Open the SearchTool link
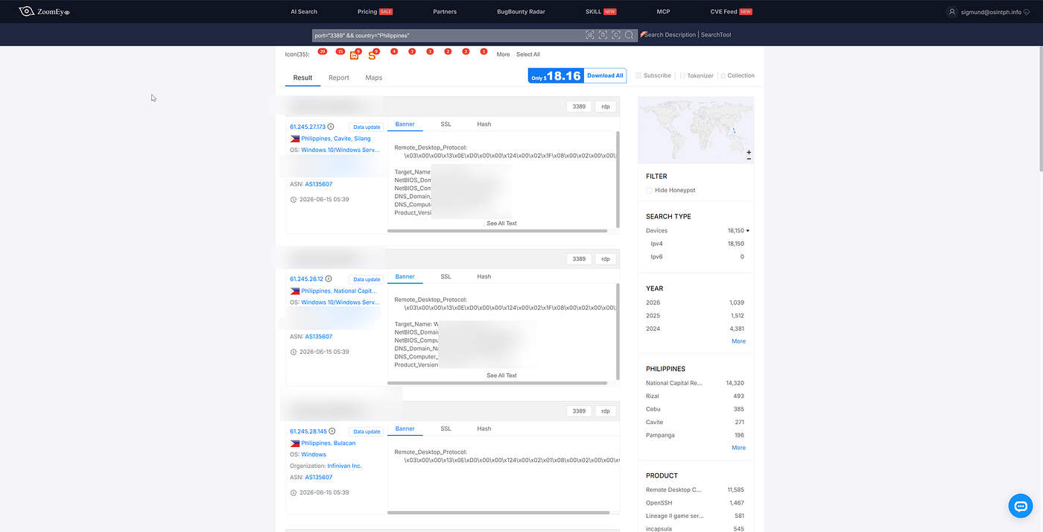The height and width of the screenshot is (532, 1043). pos(716,35)
